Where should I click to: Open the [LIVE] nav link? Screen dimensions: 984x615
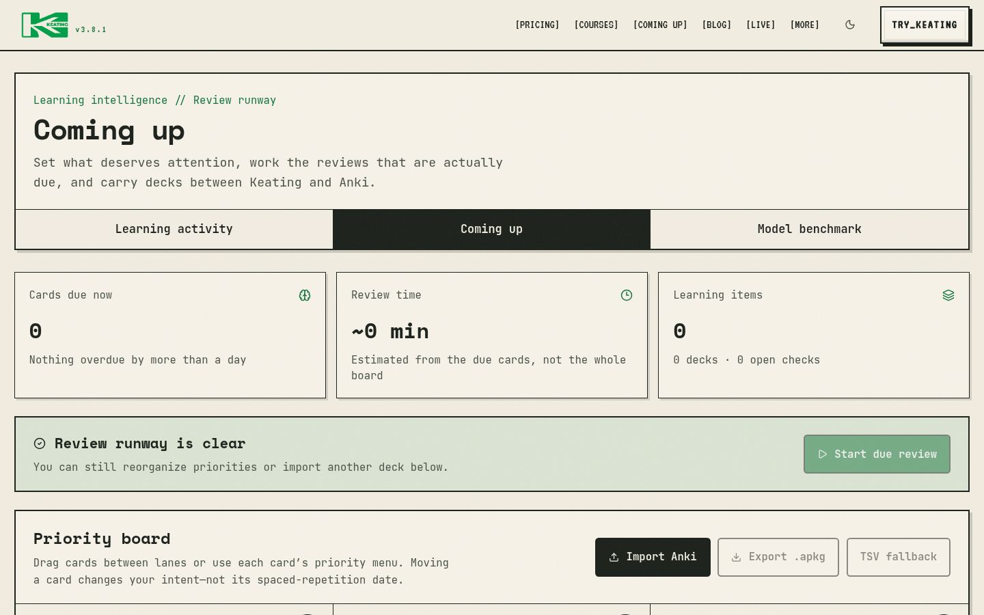pyautogui.click(x=761, y=25)
